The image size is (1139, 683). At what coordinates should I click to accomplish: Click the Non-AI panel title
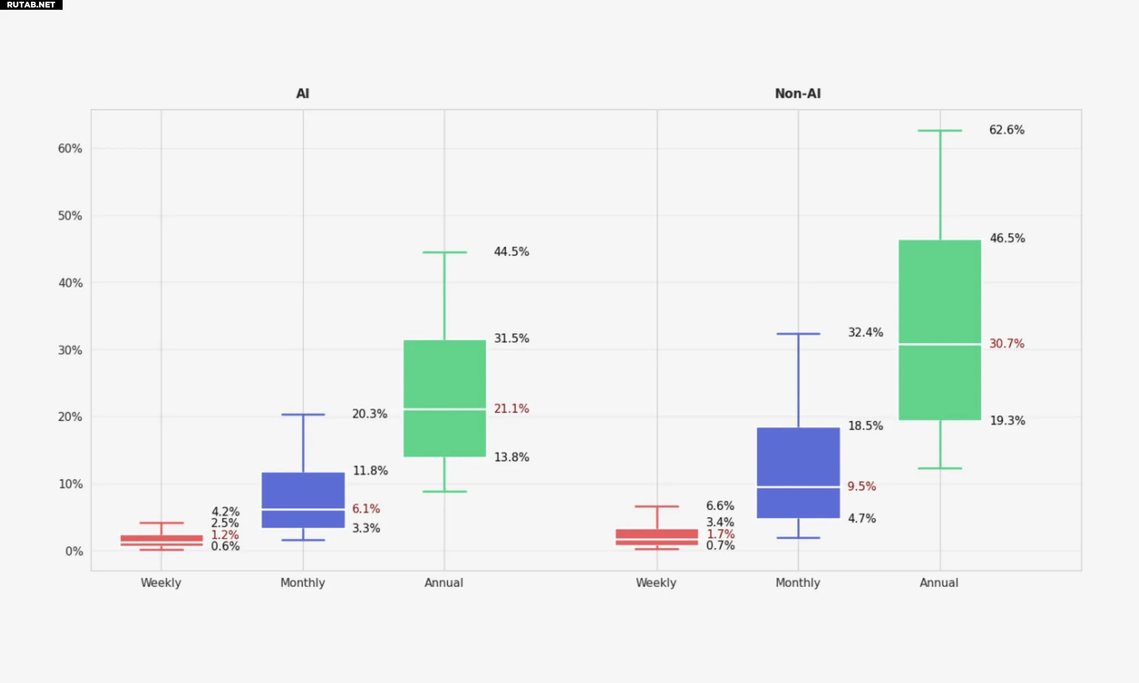pyautogui.click(x=797, y=94)
